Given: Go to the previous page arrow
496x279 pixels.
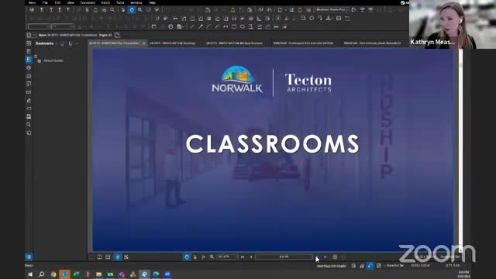Looking at the screenshot, I should point(251,257).
